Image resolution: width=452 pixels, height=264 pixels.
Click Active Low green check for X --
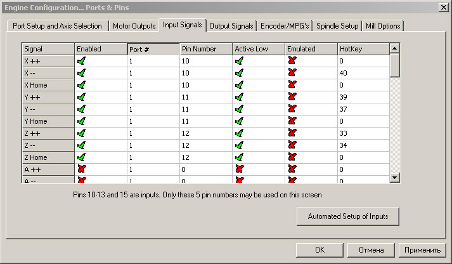[x=239, y=73]
